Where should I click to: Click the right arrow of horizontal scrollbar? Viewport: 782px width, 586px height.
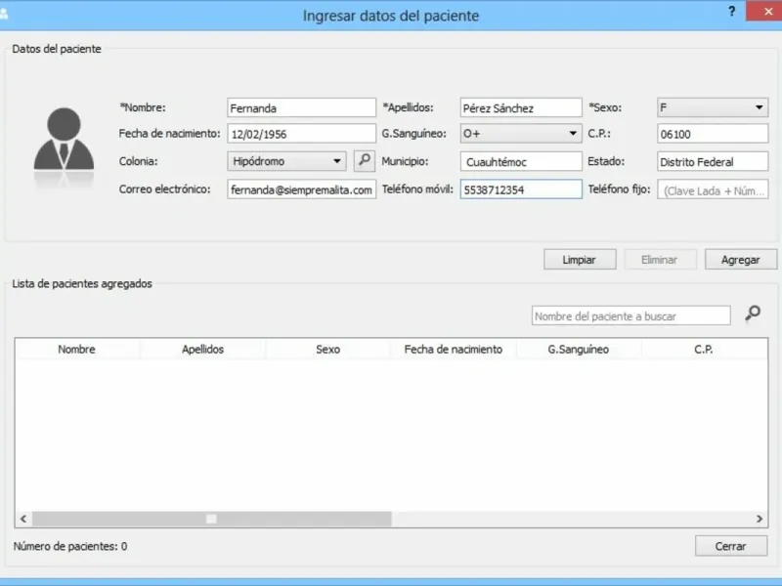tap(760, 519)
